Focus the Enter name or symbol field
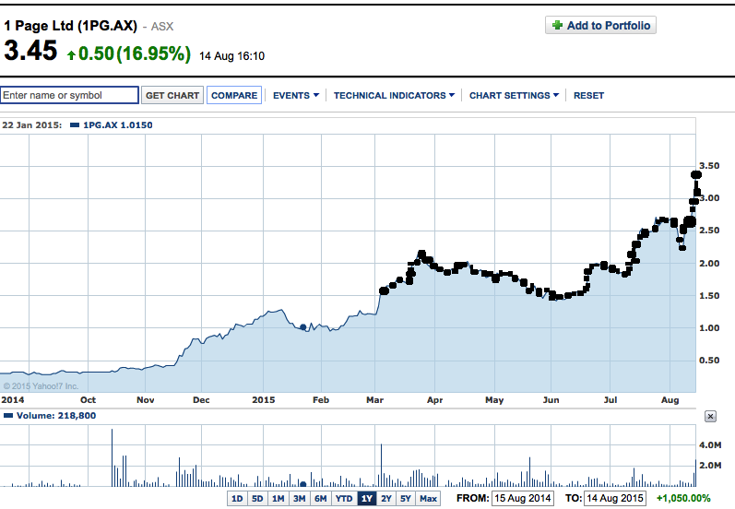 (69, 95)
